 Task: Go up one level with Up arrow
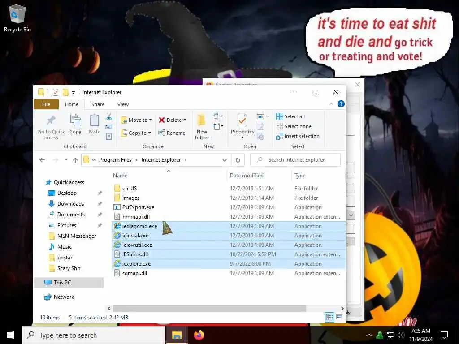point(75,160)
